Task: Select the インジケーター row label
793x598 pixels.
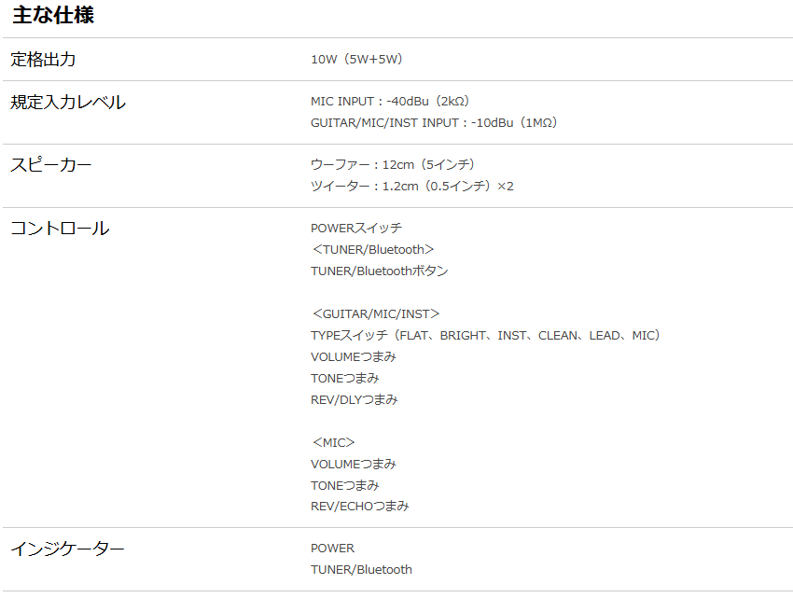Action: point(67,549)
